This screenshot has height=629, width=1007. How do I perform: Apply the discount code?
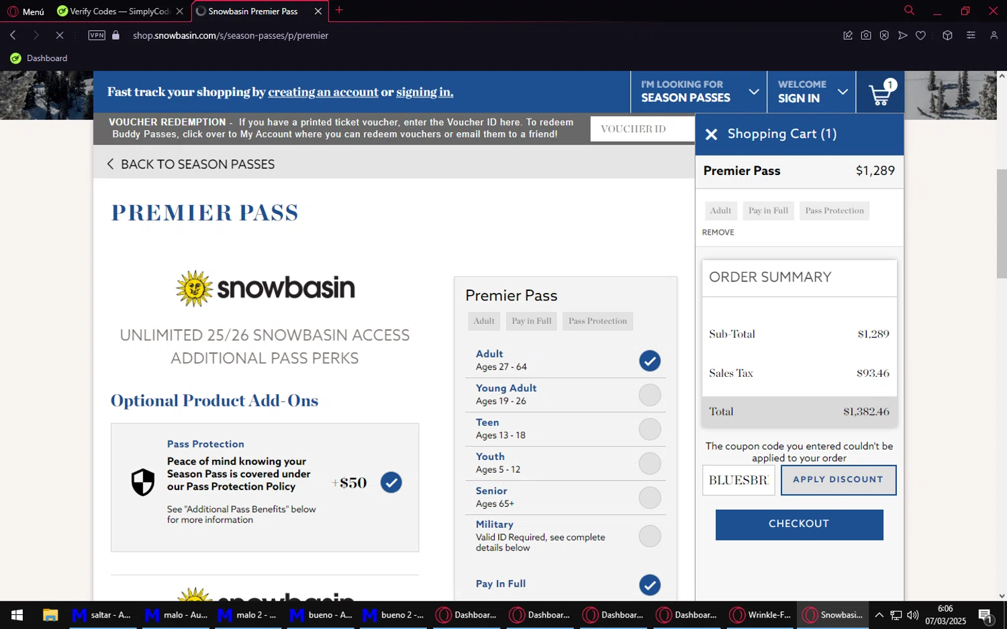point(838,480)
